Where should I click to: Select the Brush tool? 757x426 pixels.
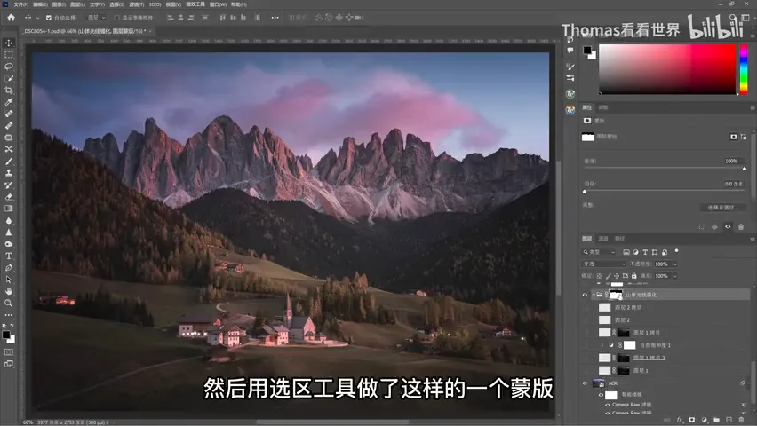(9, 162)
